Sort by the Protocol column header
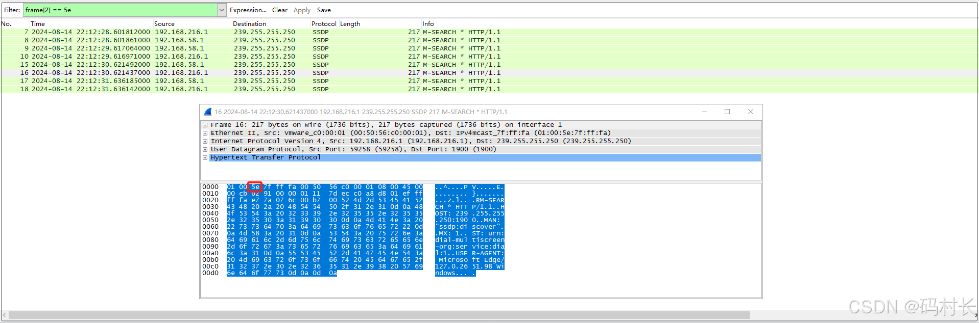This screenshot has height=323, width=979. tap(324, 23)
